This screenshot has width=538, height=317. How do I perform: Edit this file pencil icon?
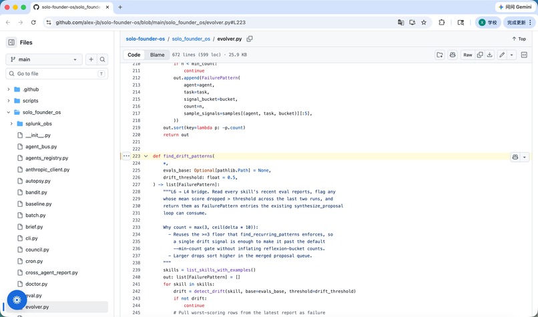pyautogui.click(x=502, y=55)
